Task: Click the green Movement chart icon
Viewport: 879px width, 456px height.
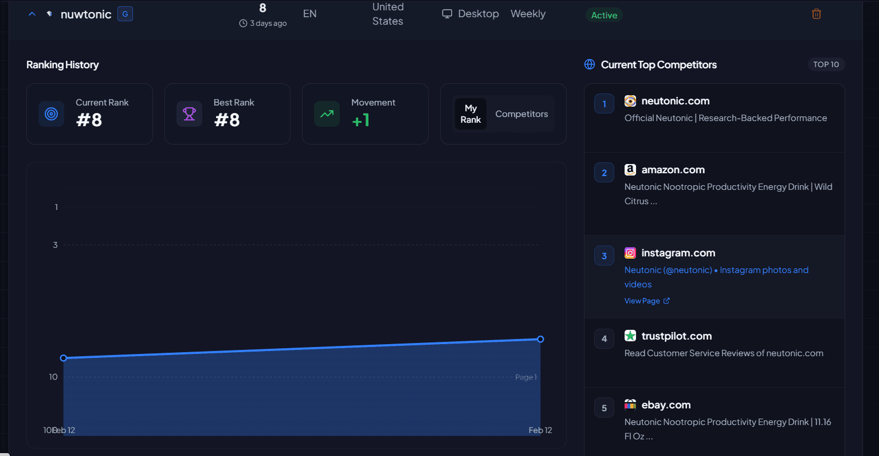Action: [327, 114]
